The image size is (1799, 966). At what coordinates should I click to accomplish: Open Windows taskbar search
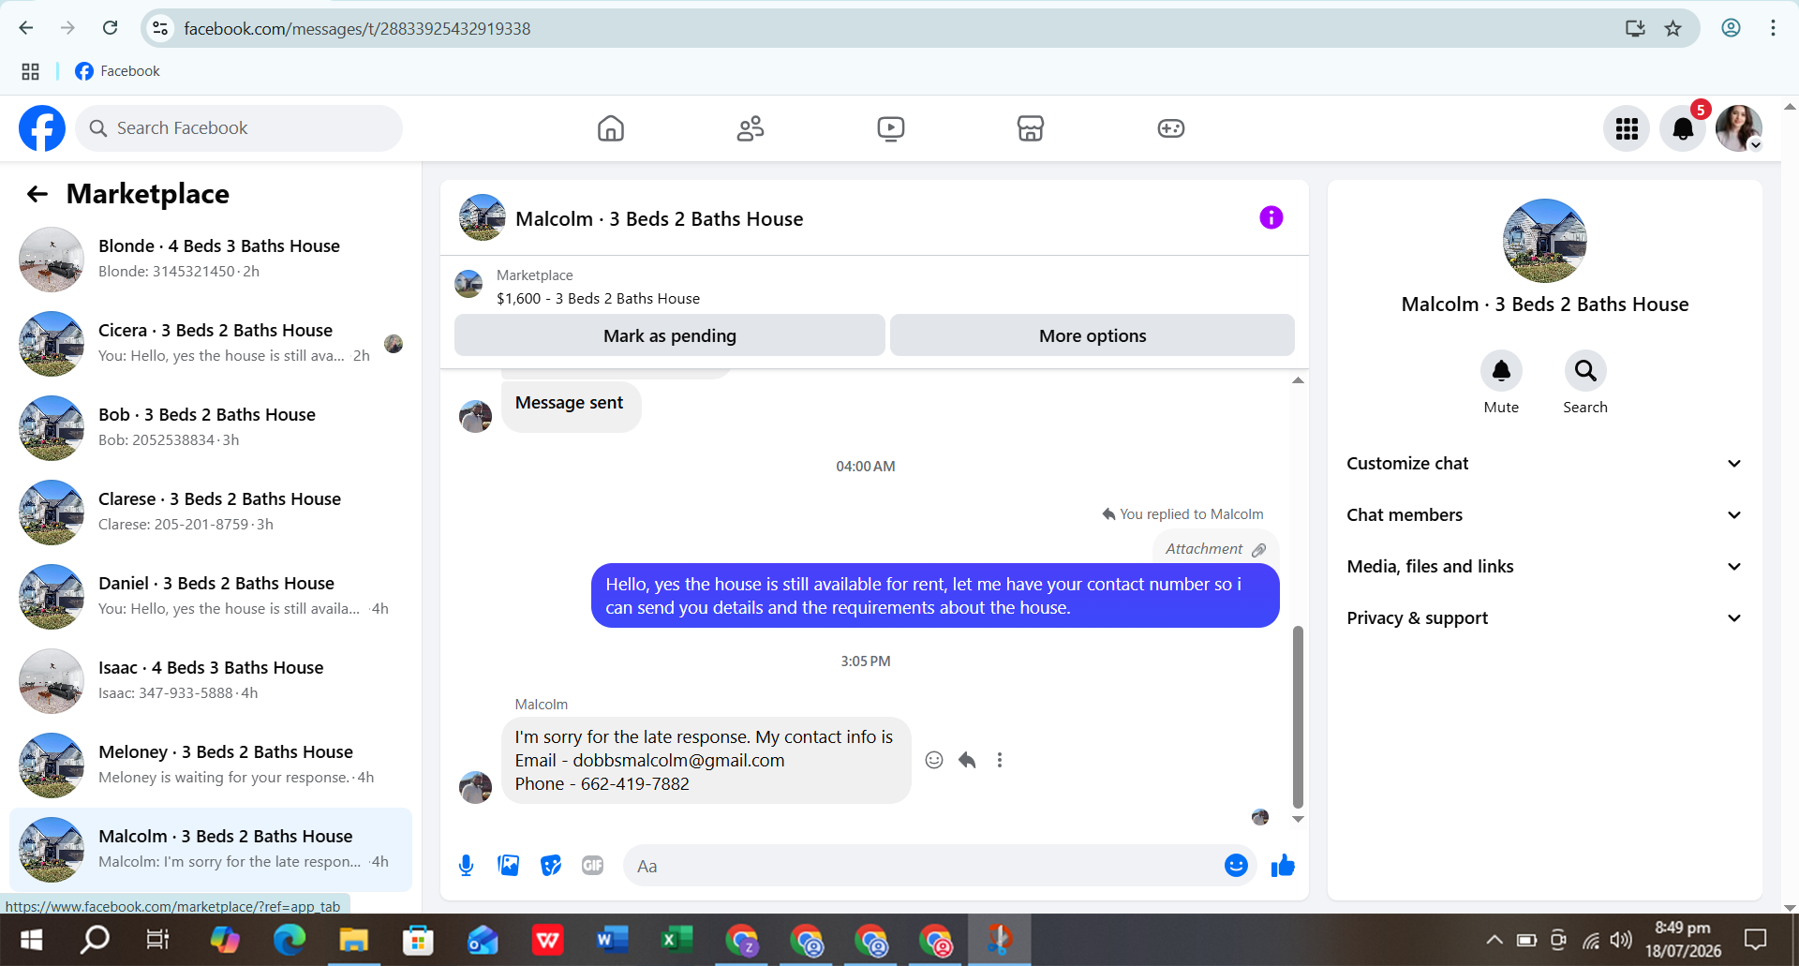point(95,939)
